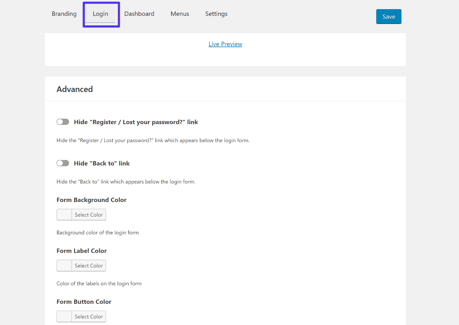The image size is (459, 325).
Task: Click the Form Button color preview swatch
Action: point(64,316)
